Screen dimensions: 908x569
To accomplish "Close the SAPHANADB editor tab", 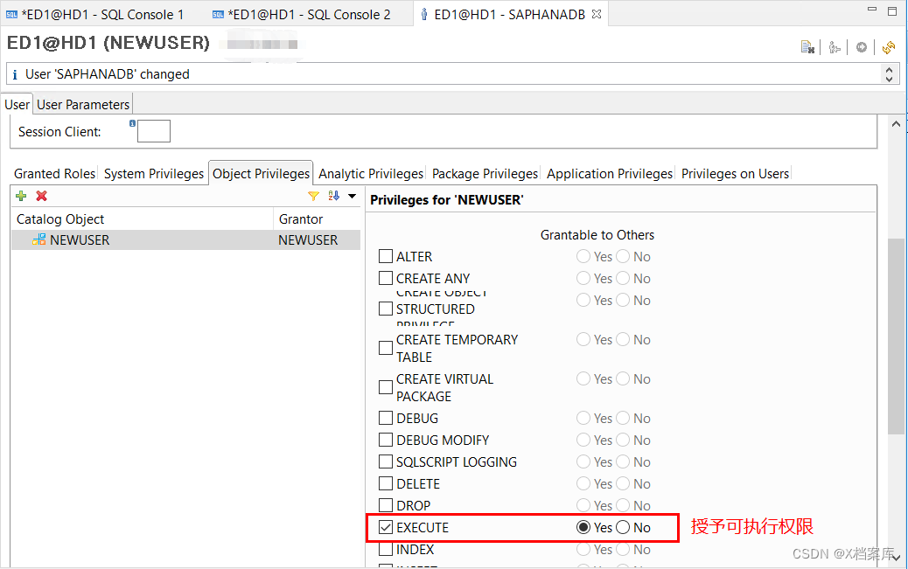I will (597, 15).
